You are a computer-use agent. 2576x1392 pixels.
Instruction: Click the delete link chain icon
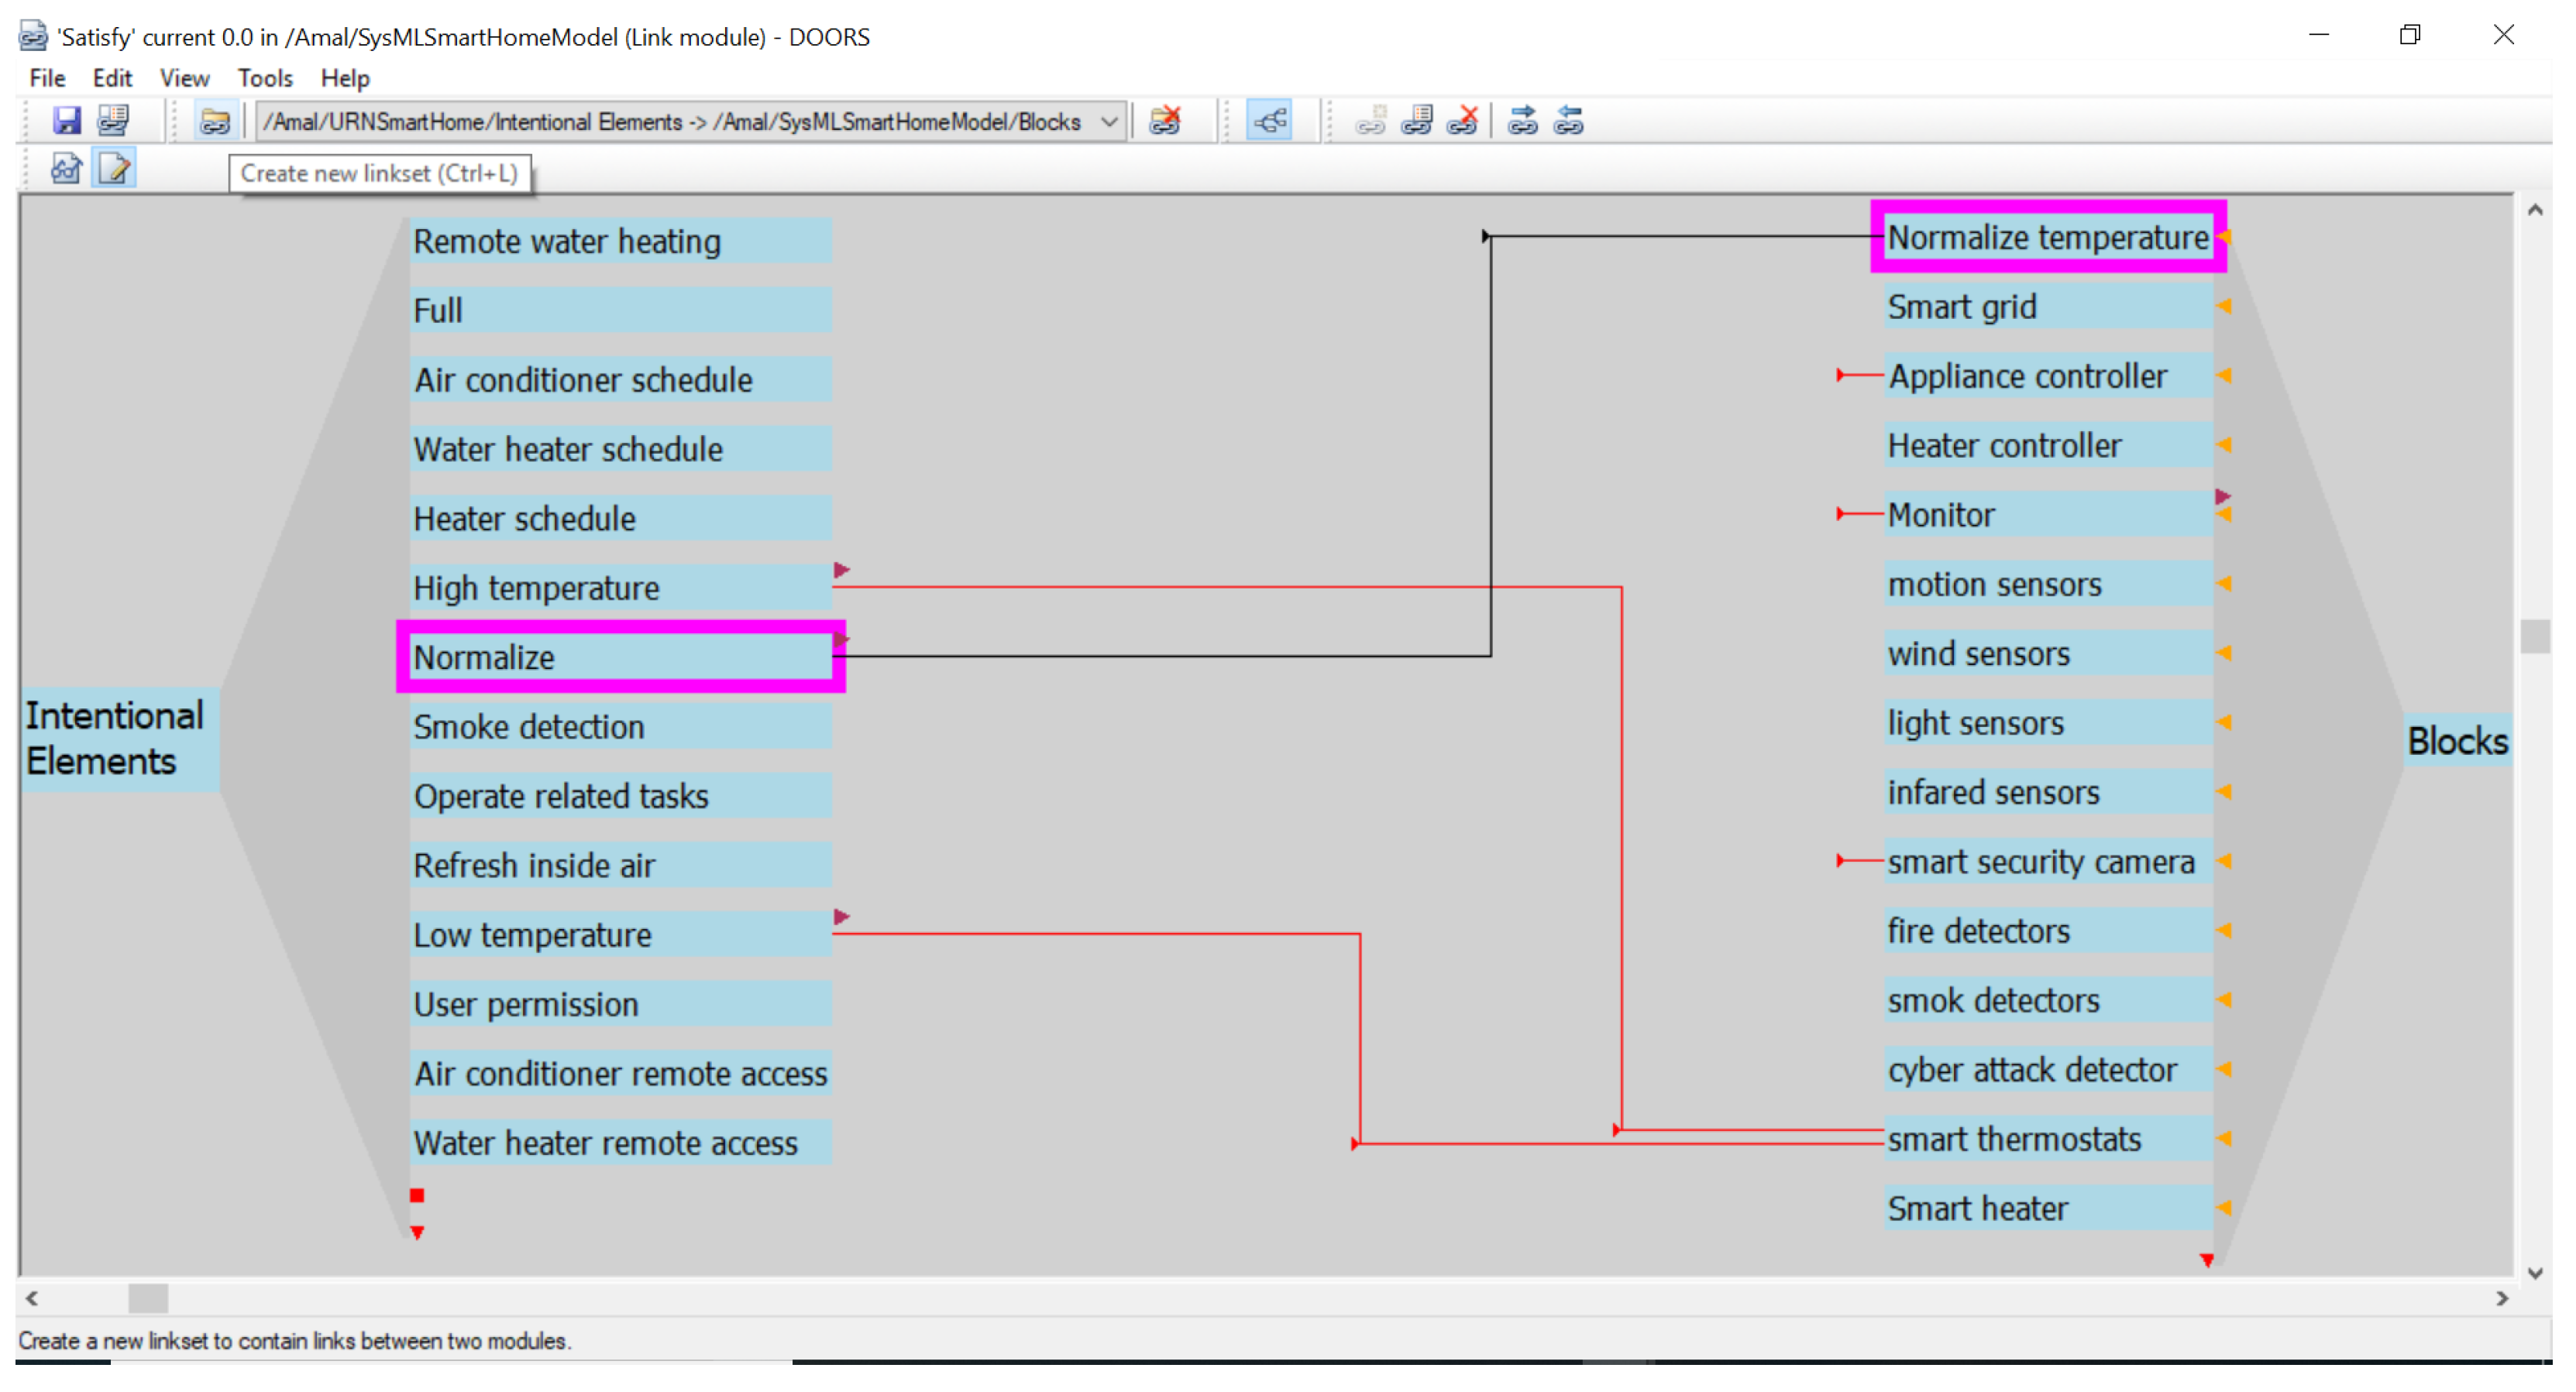(x=1463, y=121)
